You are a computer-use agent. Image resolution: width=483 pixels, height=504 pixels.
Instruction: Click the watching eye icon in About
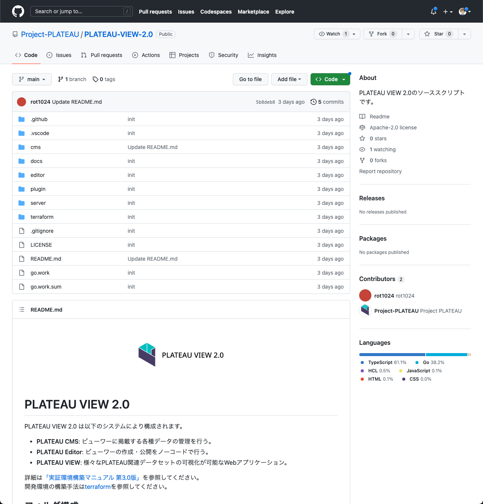(x=362, y=149)
